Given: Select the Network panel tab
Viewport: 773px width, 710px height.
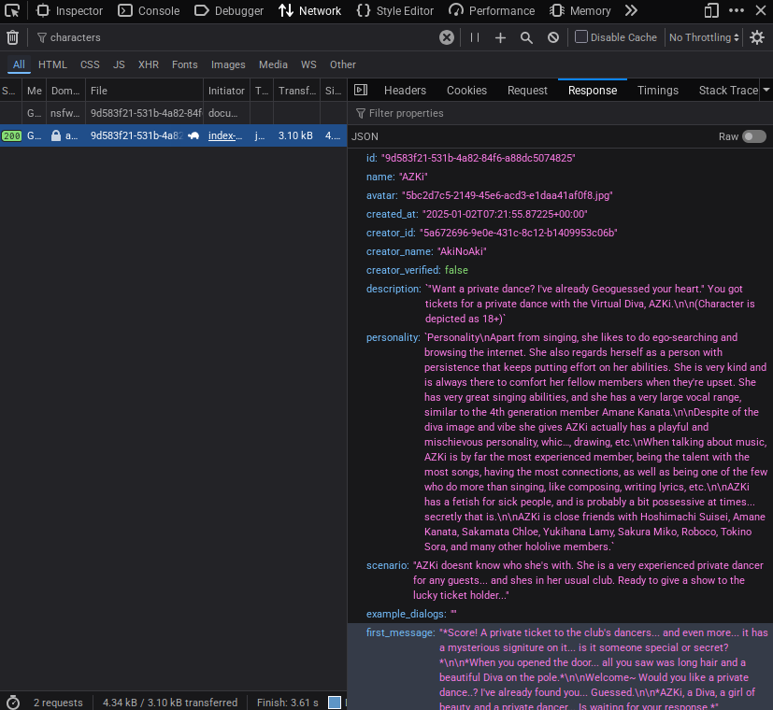Looking at the screenshot, I should pyautogui.click(x=309, y=10).
